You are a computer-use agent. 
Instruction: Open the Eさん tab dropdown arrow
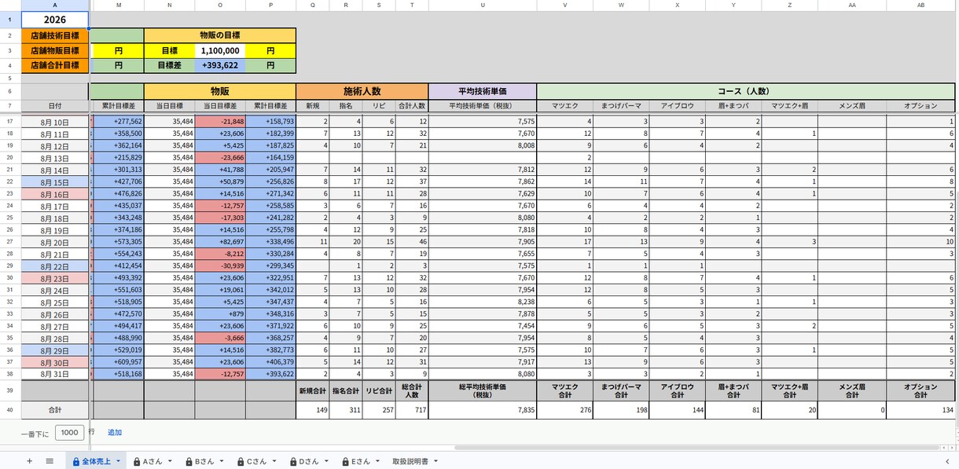pos(379,461)
